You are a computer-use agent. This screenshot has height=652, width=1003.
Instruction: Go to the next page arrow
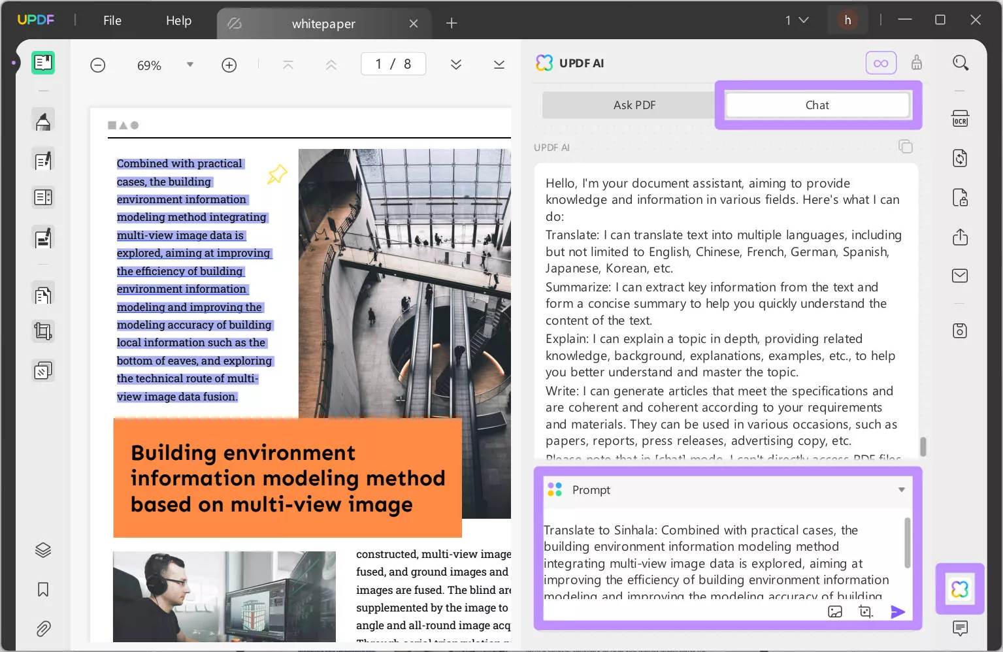[456, 65]
